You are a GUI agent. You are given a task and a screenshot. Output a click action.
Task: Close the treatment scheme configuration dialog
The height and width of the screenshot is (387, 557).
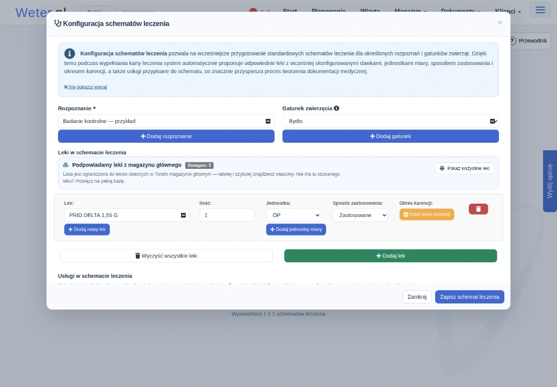pyautogui.click(x=500, y=23)
